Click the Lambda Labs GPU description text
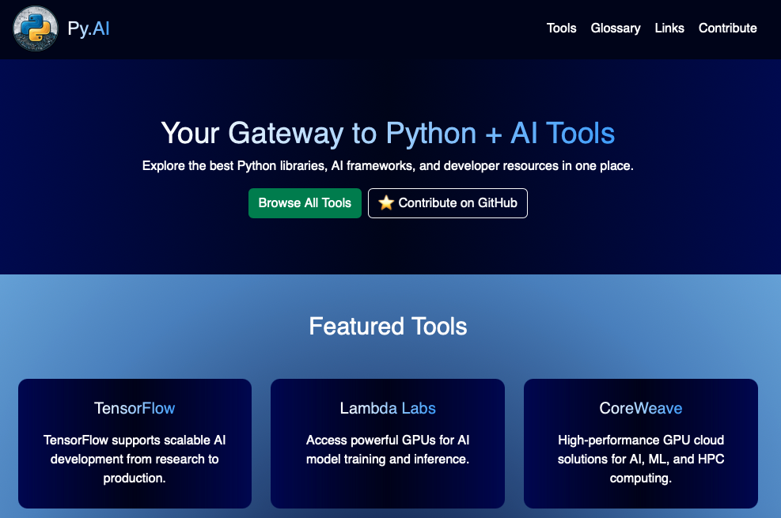 point(387,450)
